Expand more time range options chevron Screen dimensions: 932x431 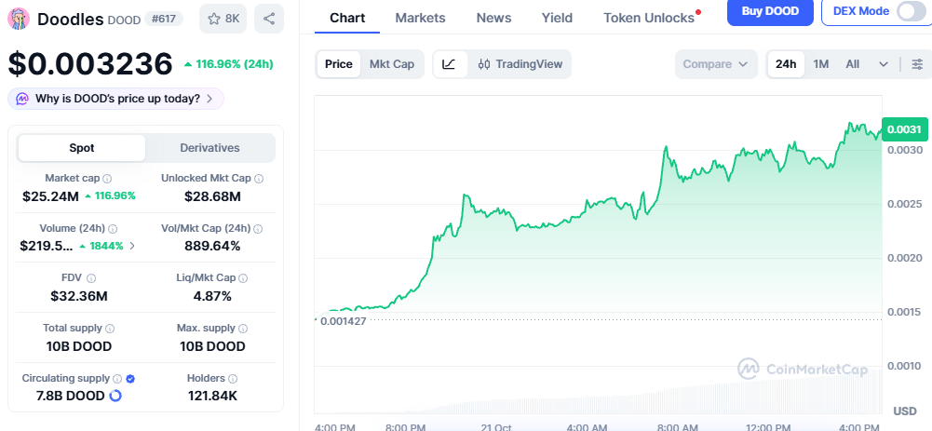pyautogui.click(x=884, y=64)
